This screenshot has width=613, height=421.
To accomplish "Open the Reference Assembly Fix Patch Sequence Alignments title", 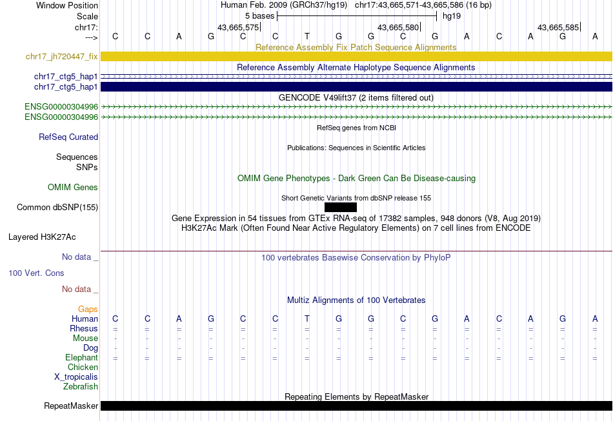I will click(356, 47).
